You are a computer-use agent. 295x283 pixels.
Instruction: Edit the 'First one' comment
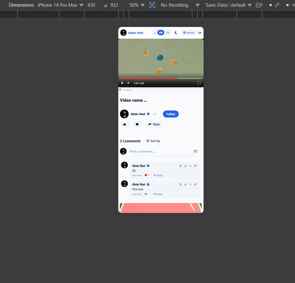[x=185, y=185]
